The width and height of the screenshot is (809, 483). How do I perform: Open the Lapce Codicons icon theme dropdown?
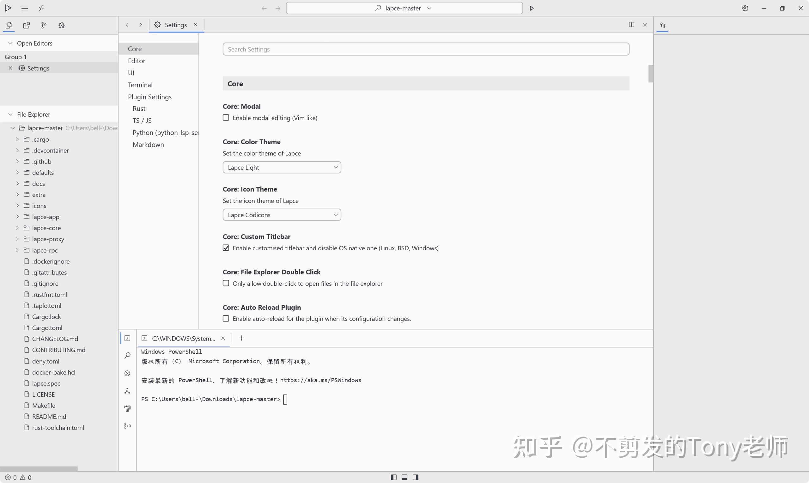coord(282,215)
